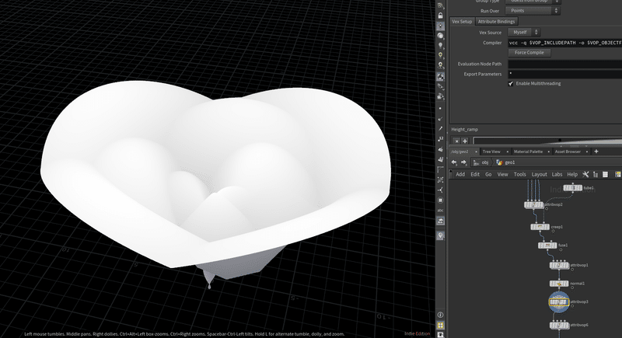Click the light bulb lighting icon below the sphere icon
This screenshot has width=622, height=338.
click(440, 46)
